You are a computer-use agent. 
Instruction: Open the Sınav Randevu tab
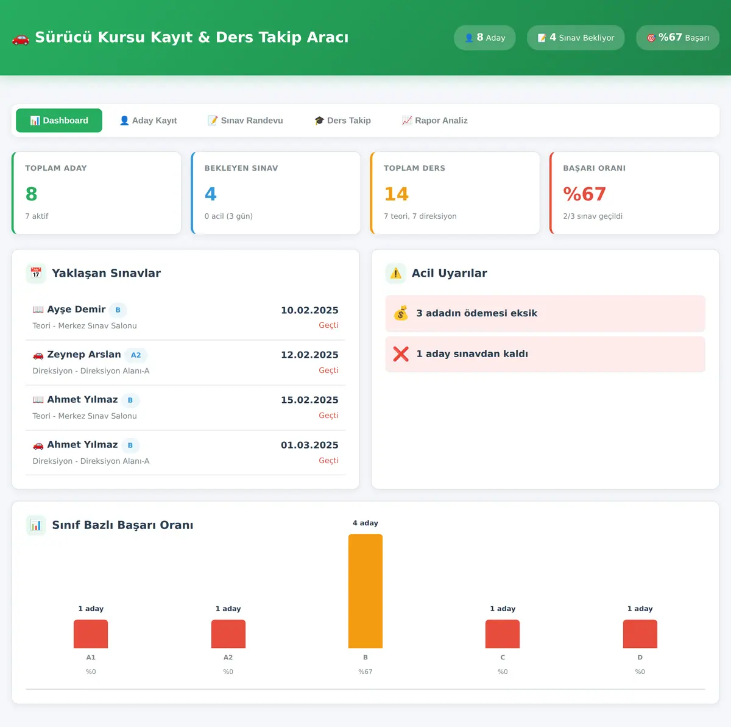(x=245, y=121)
